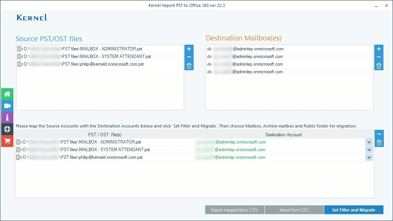The width and height of the screenshot is (393, 221).
Task: Expand destination dropdown for the MAILBOX - ADMINISTRATOR.pst row
Action: tap(369, 142)
